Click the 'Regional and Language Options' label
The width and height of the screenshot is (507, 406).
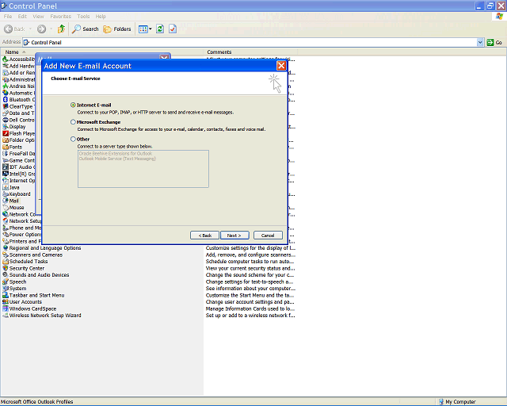[x=45, y=248]
